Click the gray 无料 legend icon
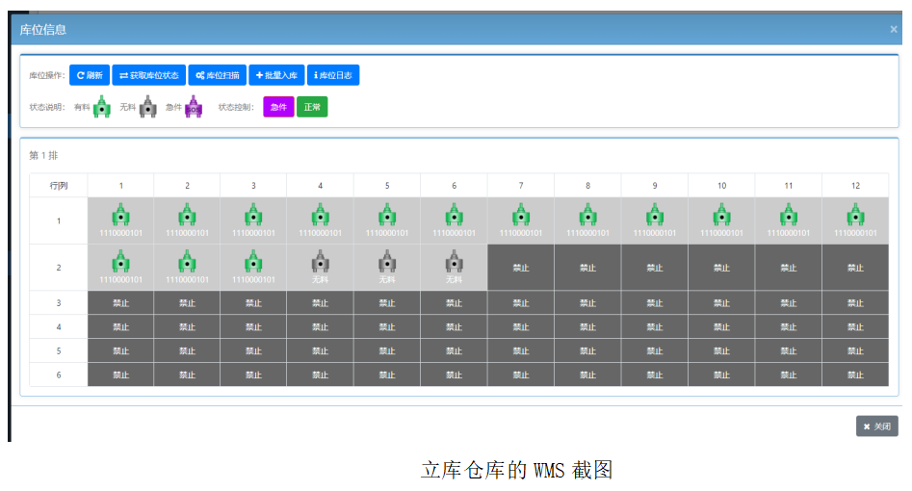The image size is (912, 491). [x=147, y=107]
